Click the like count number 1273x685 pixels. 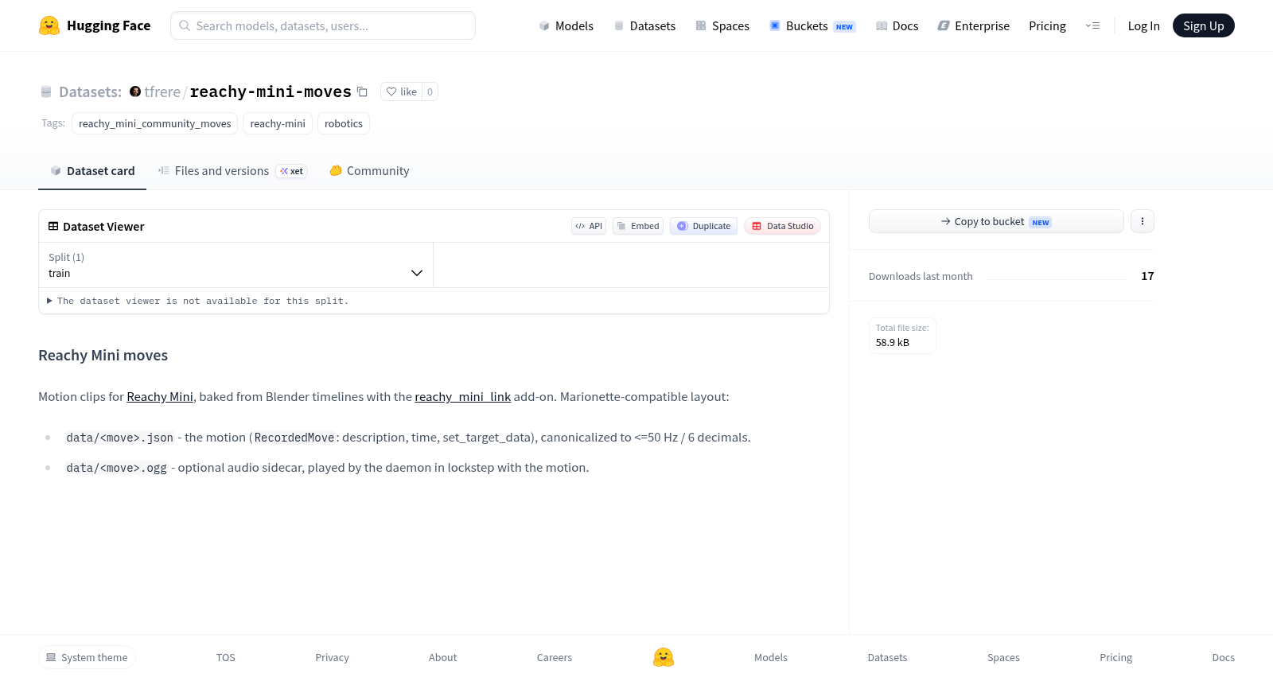430,91
